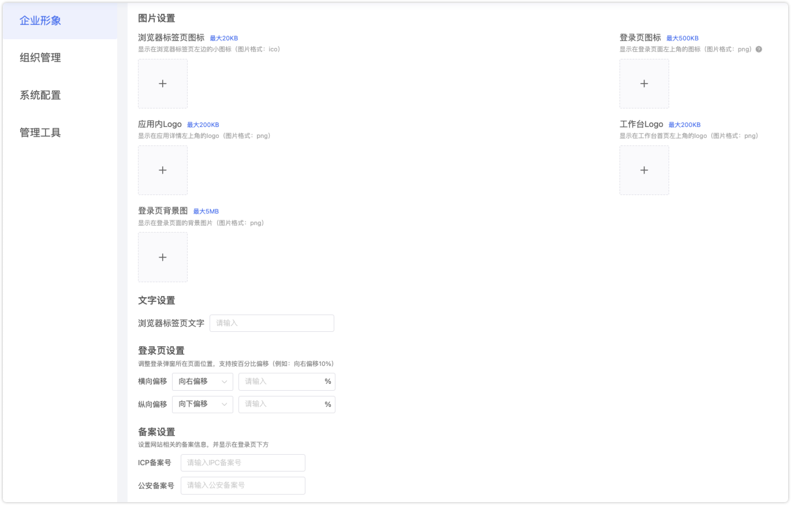Add 工作台Logo using the plus box
Image resolution: width=791 pixels, height=505 pixels.
644,170
